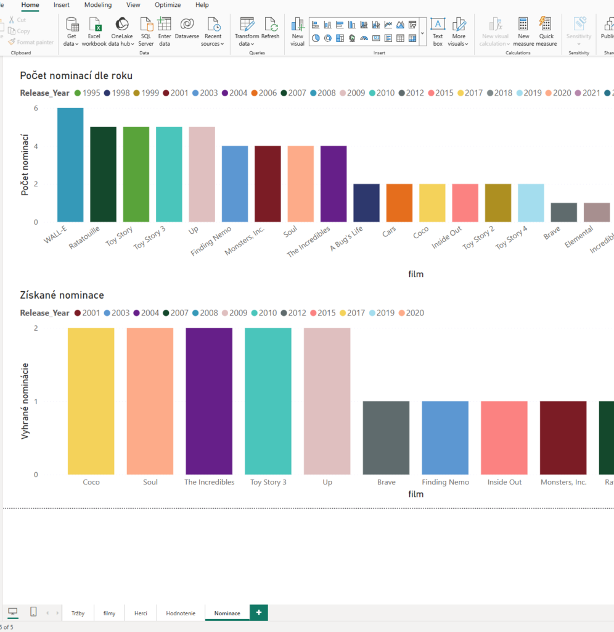
Task: Connect to SQL Server
Action: 145,32
